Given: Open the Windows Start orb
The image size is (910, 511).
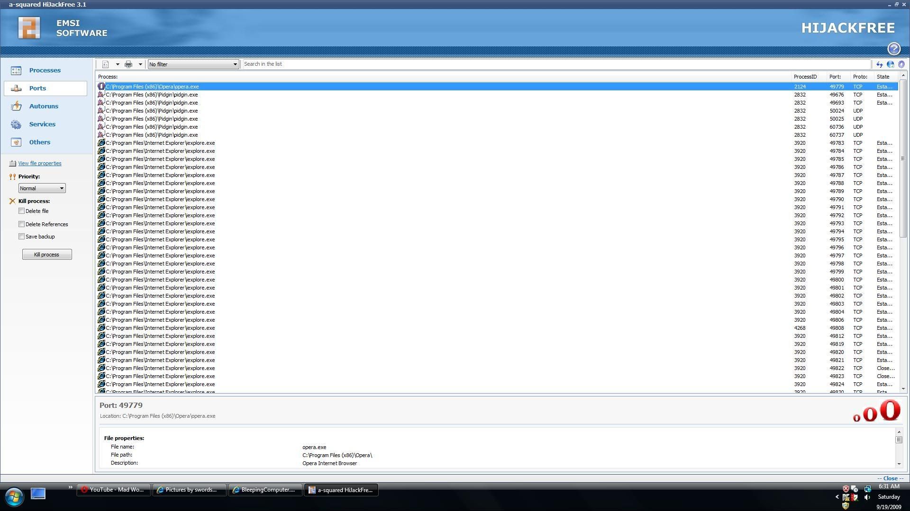Looking at the screenshot, I should point(14,497).
